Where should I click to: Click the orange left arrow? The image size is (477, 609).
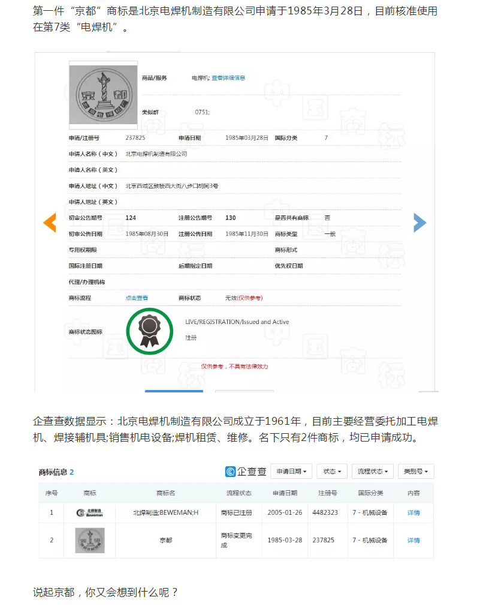(49, 223)
